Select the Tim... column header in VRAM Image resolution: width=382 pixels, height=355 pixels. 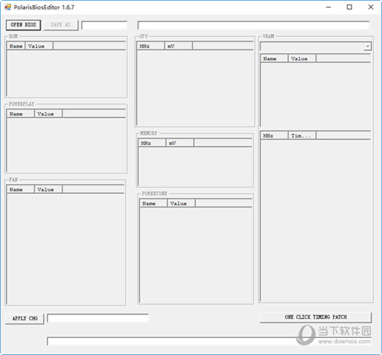point(302,136)
